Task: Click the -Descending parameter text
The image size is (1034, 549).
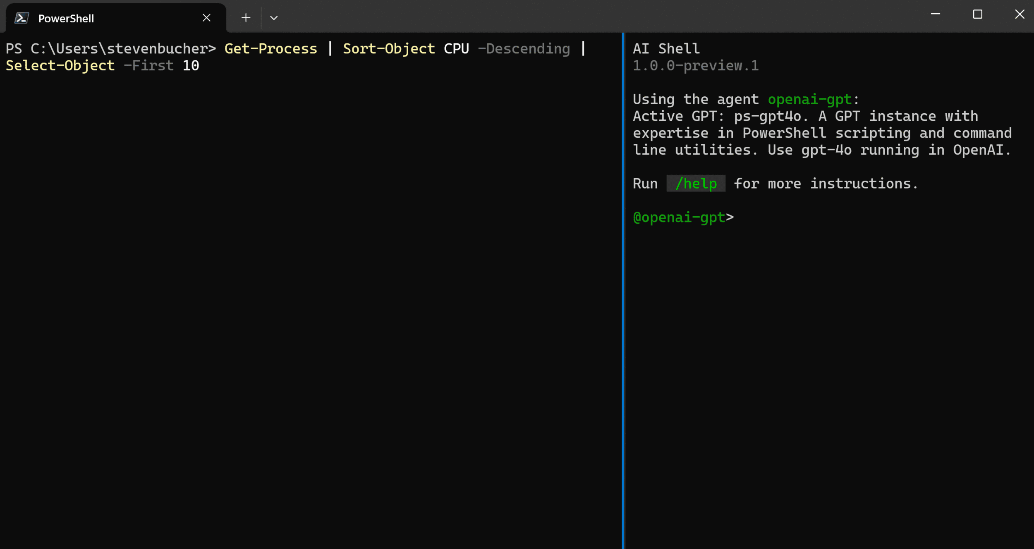Action: (x=524, y=49)
